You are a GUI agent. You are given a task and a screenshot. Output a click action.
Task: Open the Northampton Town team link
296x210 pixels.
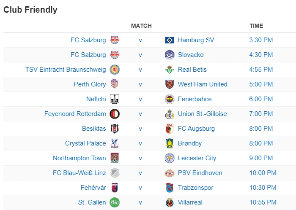click(x=79, y=158)
